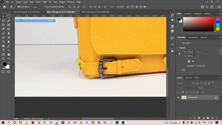This screenshot has height=125, width=222.
Task: Toggle Auto-Select checkbox
Action: (18, 7)
